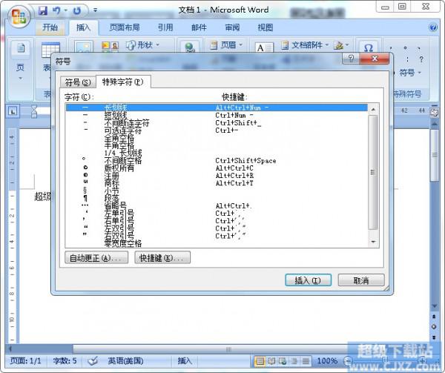The height and width of the screenshot is (373, 445).
Task: Select the 插入 ribbon tab
Action: click(83, 27)
